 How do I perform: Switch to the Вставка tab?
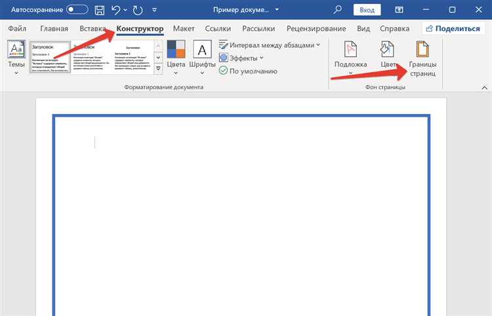click(x=92, y=29)
